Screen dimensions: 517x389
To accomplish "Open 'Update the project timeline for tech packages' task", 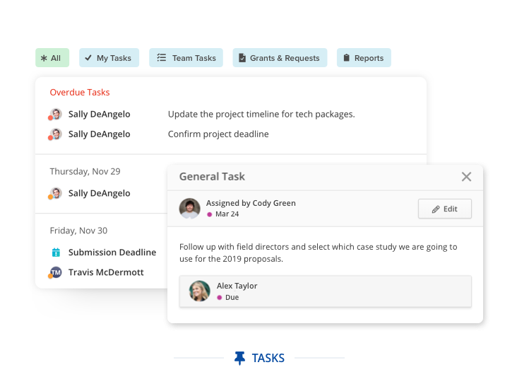I will coord(261,115).
